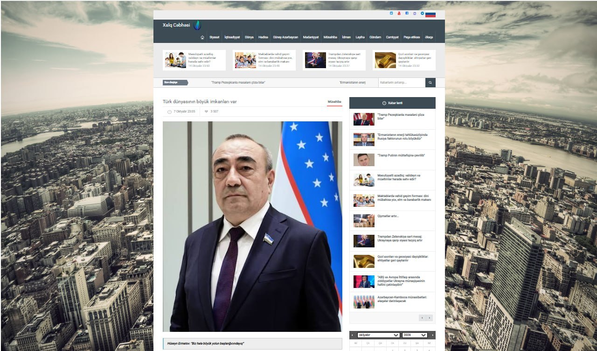Show previous page of the news feed

tap(422, 318)
